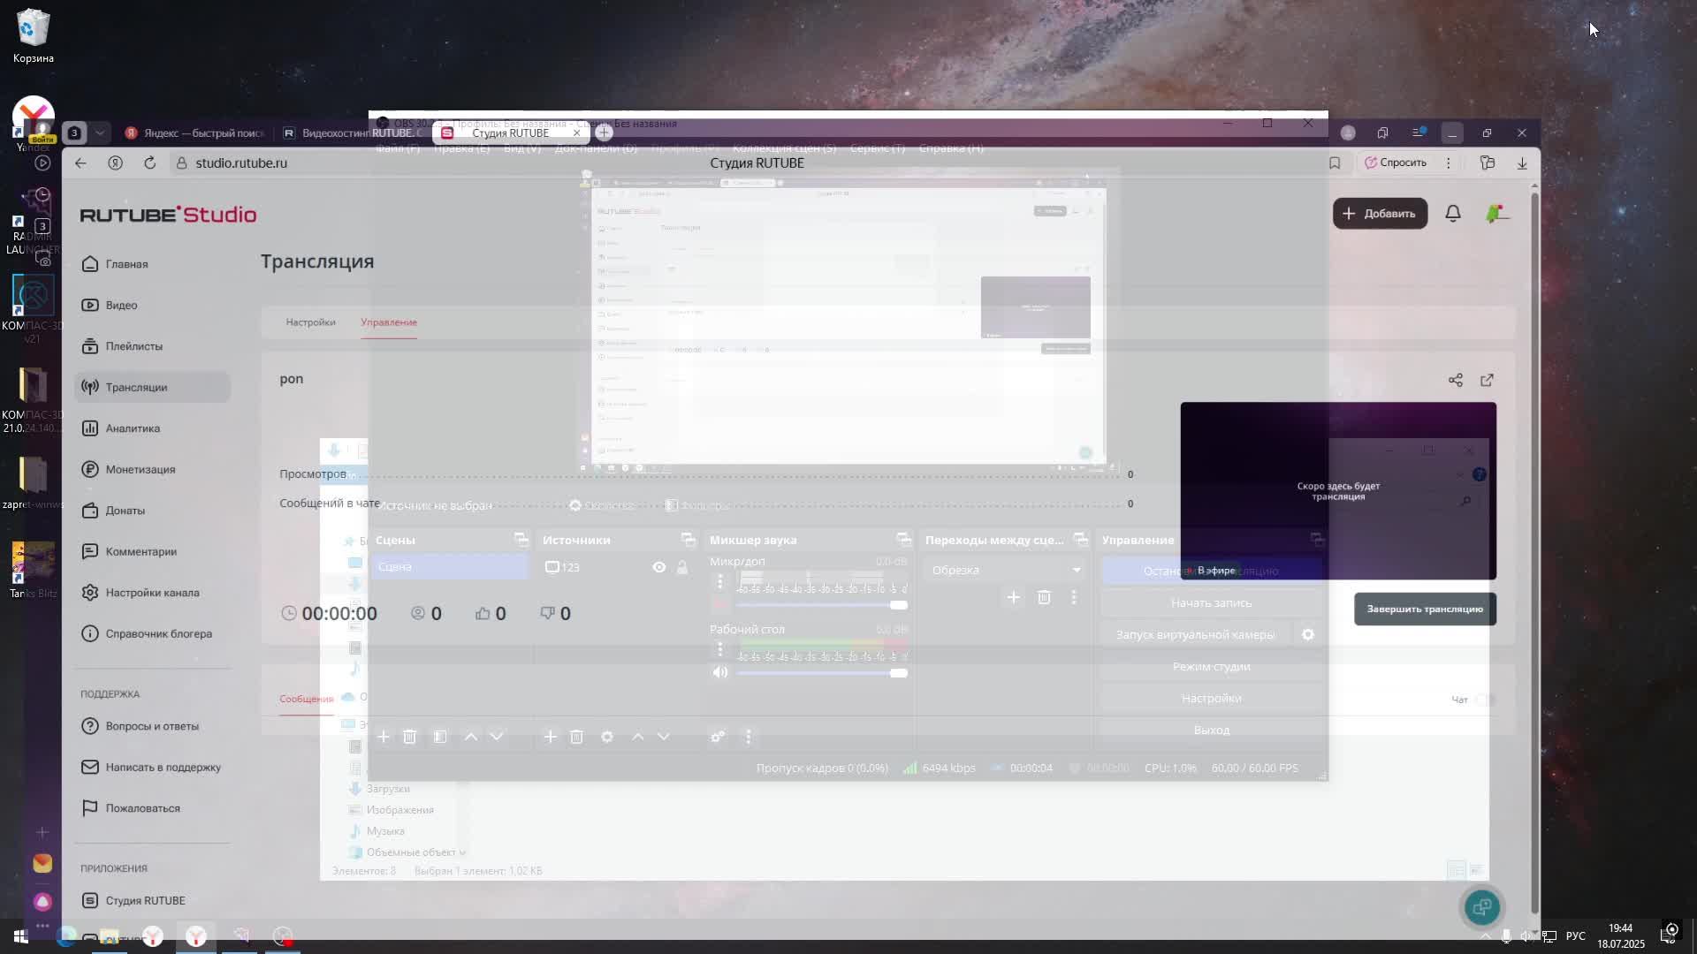Image resolution: width=1697 pixels, height=954 pixels.
Task: Toggle visibility eye of source 123
Action: coord(659,567)
